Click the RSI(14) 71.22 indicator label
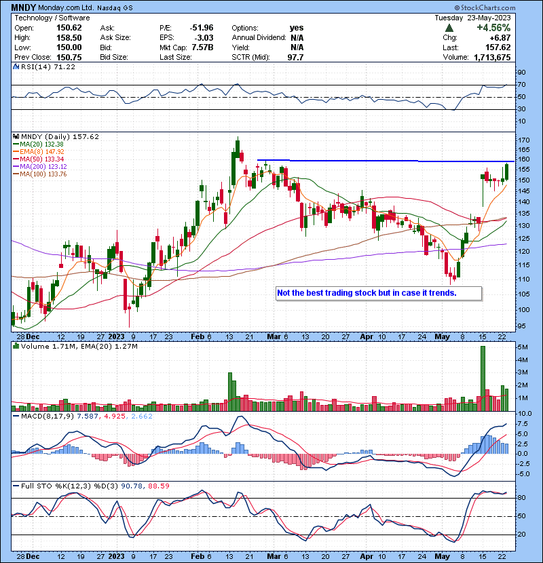Screen dimensions: 543x563 pos(48,66)
